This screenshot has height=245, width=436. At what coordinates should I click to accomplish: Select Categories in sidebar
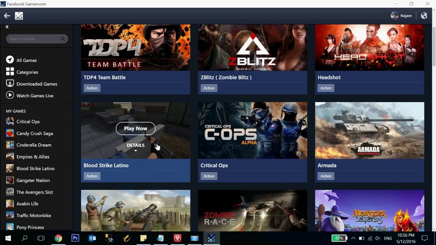27,72
